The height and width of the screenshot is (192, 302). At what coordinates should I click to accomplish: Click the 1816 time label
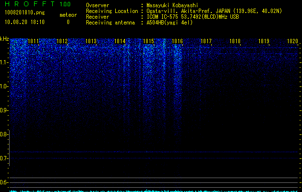point(177,41)
